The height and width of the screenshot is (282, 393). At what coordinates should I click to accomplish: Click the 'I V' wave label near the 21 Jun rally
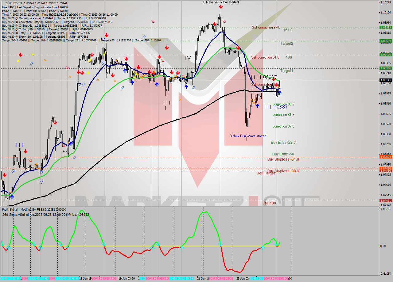click(188, 58)
